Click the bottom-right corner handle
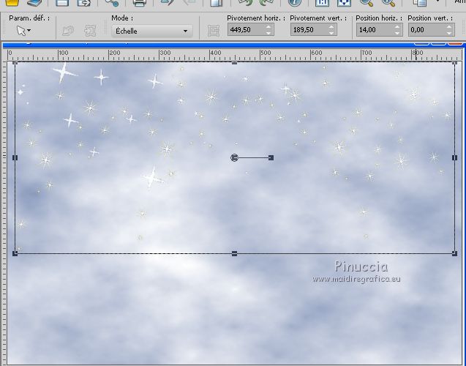This screenshot has height=366, width=466. coord(454,253)
